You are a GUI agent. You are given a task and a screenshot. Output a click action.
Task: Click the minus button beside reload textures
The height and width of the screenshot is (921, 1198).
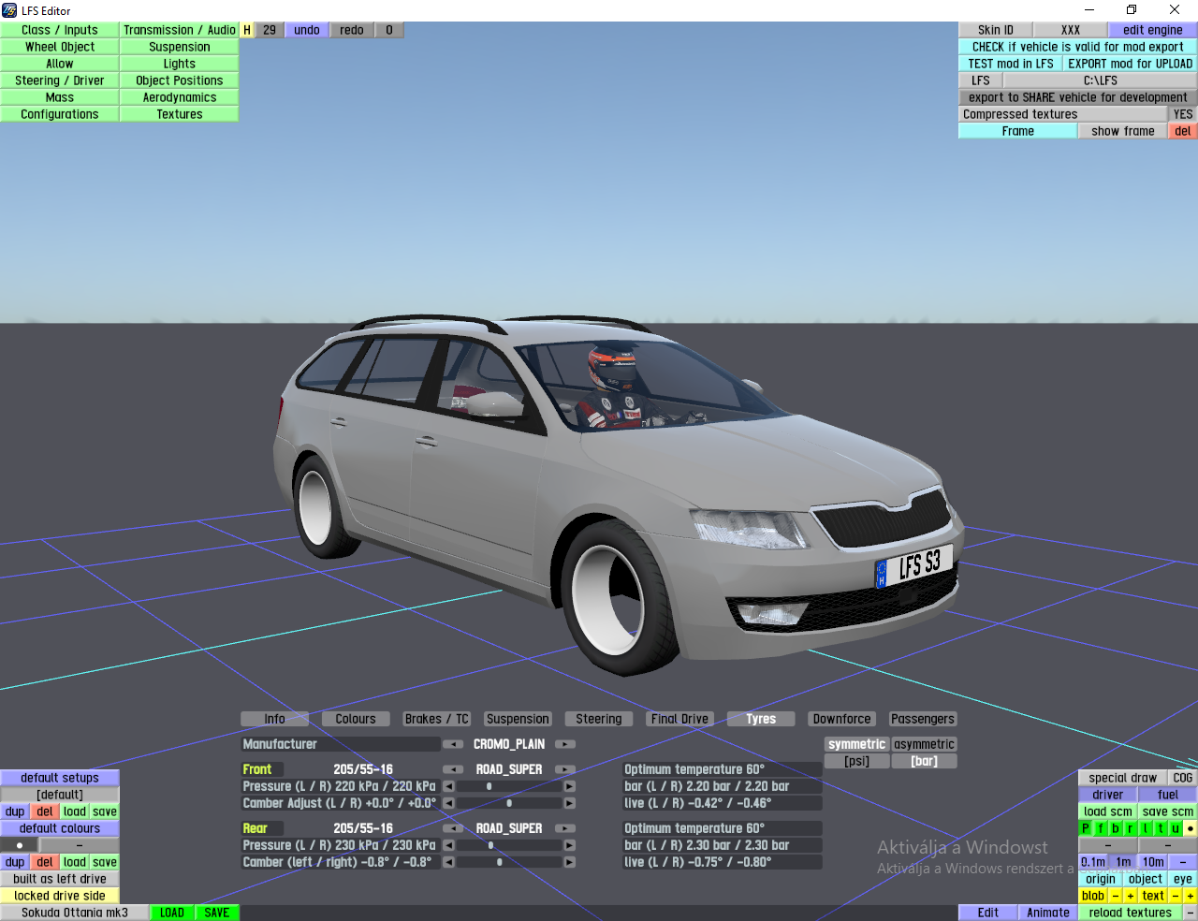click(x=1191, y=913)
